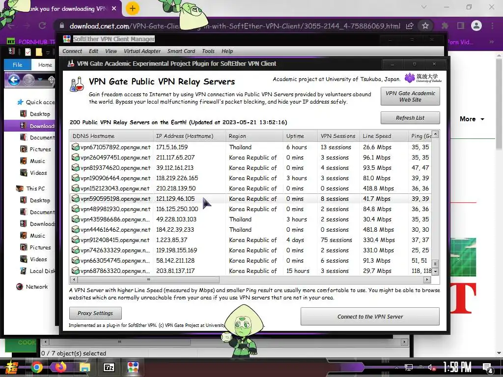Viewport: 503px width, 377px height.
Task: Click scroll-down arrow of server list
Action: [435, 271]
